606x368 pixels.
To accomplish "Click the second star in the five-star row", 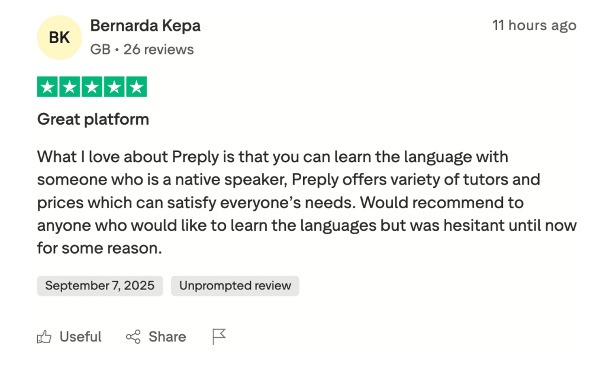I will point(70,86).
